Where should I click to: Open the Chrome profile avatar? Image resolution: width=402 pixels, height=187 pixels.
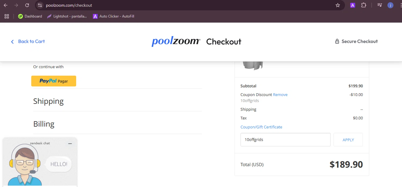pyautogui.click(x=390, y=5)
